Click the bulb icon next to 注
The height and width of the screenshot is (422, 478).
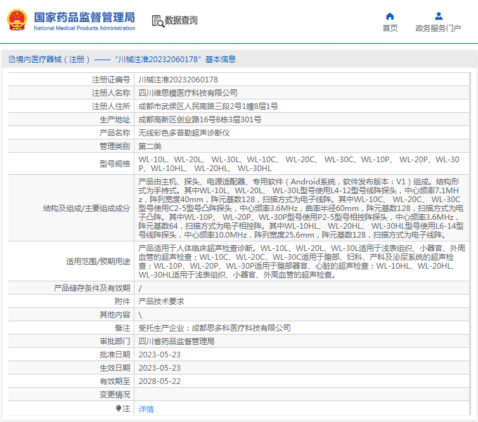click(x=119, y=408)
